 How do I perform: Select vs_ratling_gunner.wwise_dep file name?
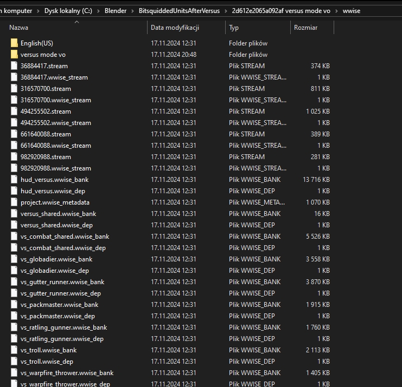point(62,339)
